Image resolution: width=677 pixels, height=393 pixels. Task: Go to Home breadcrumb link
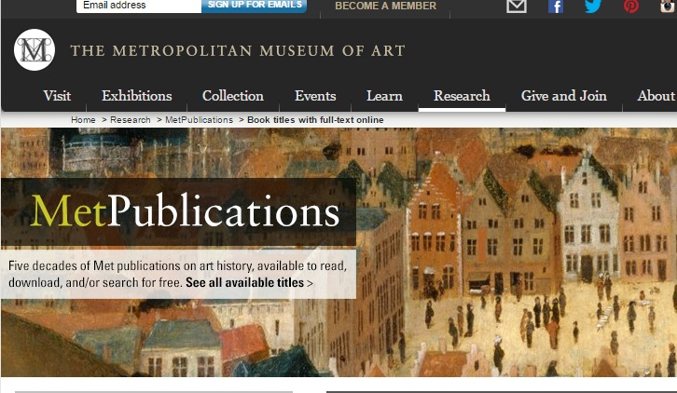pyautogui.click(x=83, y=120)
